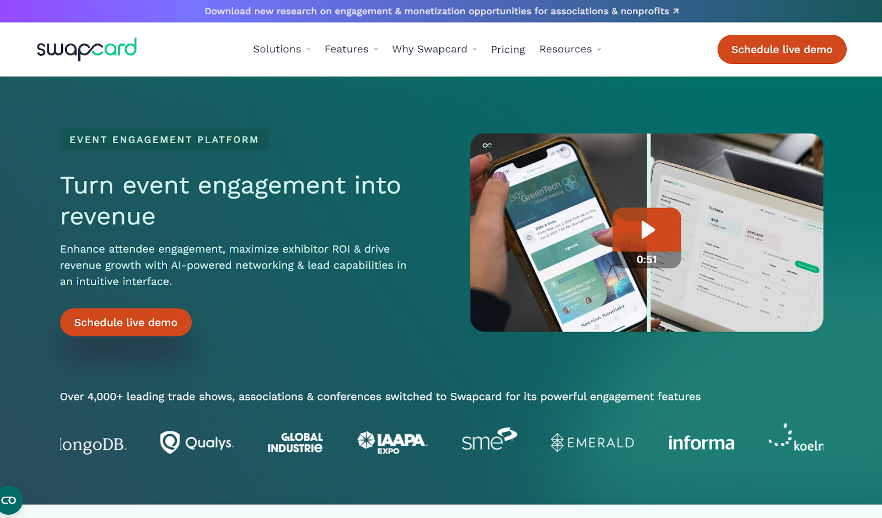Image resolution: width=882 pixels, height=518 pixels.
Task: Go to the Pricing page
Action: 508,50
